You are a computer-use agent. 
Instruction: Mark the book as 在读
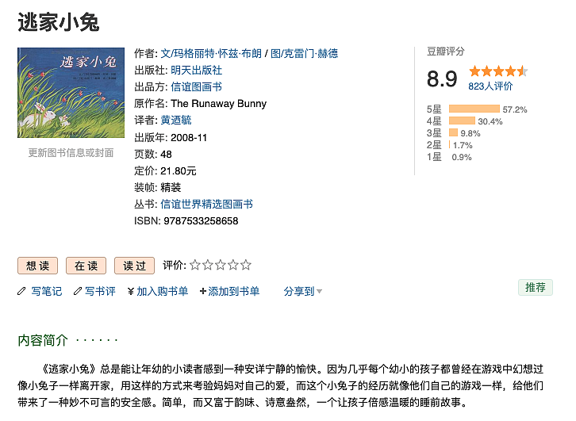[86, 266]
